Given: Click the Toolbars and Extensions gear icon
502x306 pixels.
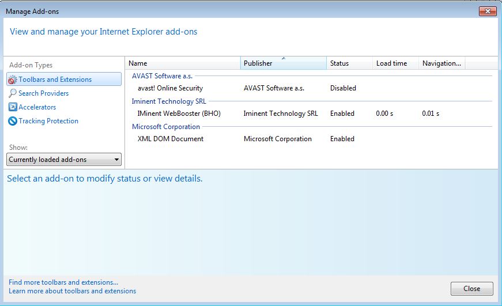Looking at the screenshot, I should 12,80.
